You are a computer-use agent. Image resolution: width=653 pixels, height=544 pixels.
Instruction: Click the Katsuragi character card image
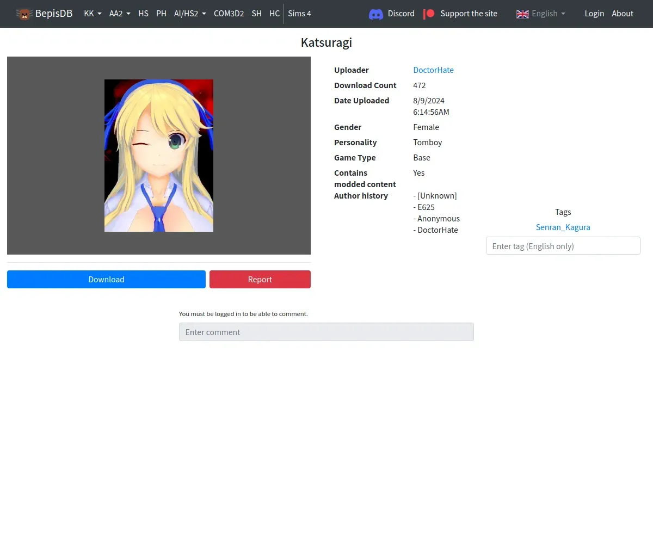point(159,156)
